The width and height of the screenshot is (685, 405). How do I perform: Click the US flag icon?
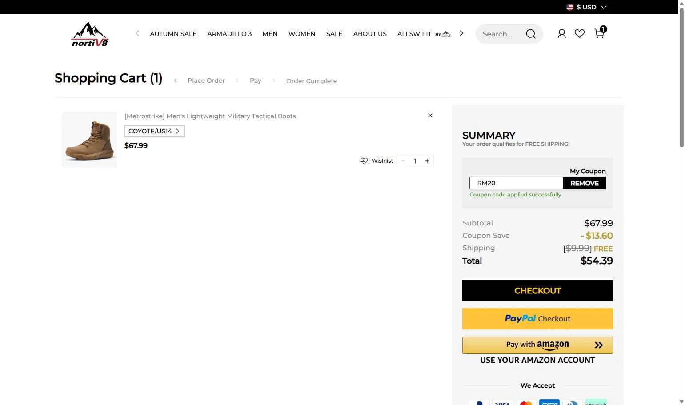[x=570, y=7]
